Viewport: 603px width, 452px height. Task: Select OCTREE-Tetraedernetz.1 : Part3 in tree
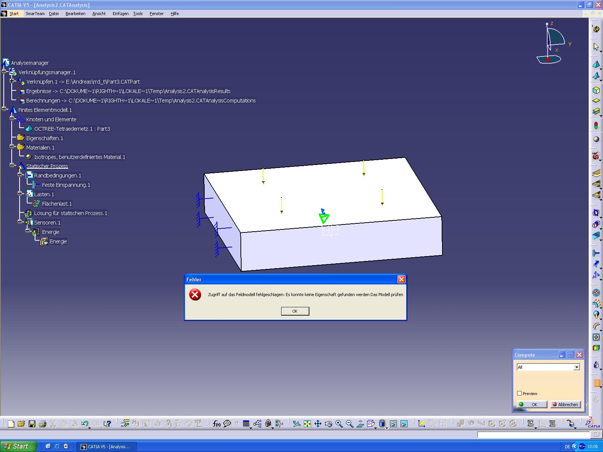72,129
